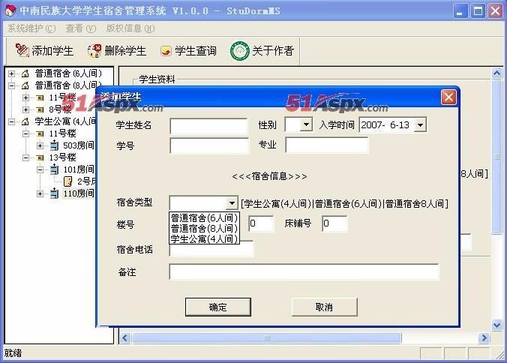Image resolution: width=507 pixels, height=363 pixels.
Task: Click the 取消 button
Action: 324,307
